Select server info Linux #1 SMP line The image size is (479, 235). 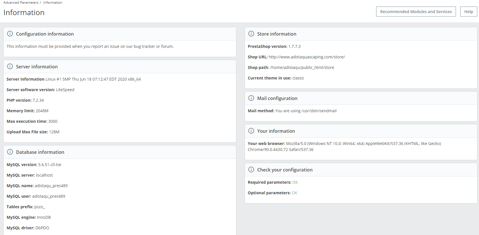pyautogui.click(x=93, y=79)
